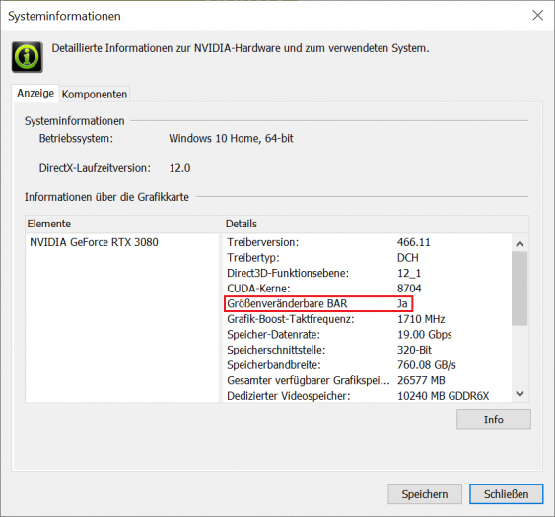Click the 19.00 Gbps value
555x517 pixels.
425,335
